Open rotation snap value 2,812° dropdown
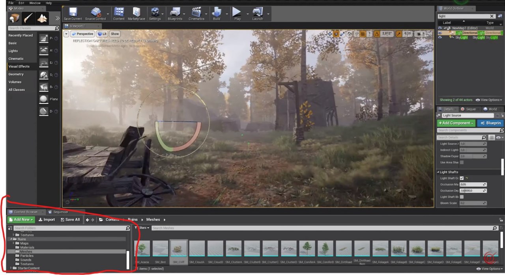Screen dimensions: 505x275 coord(387,34)
